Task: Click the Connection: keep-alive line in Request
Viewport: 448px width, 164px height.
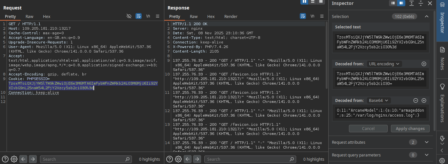Action: tap(34, 92)
